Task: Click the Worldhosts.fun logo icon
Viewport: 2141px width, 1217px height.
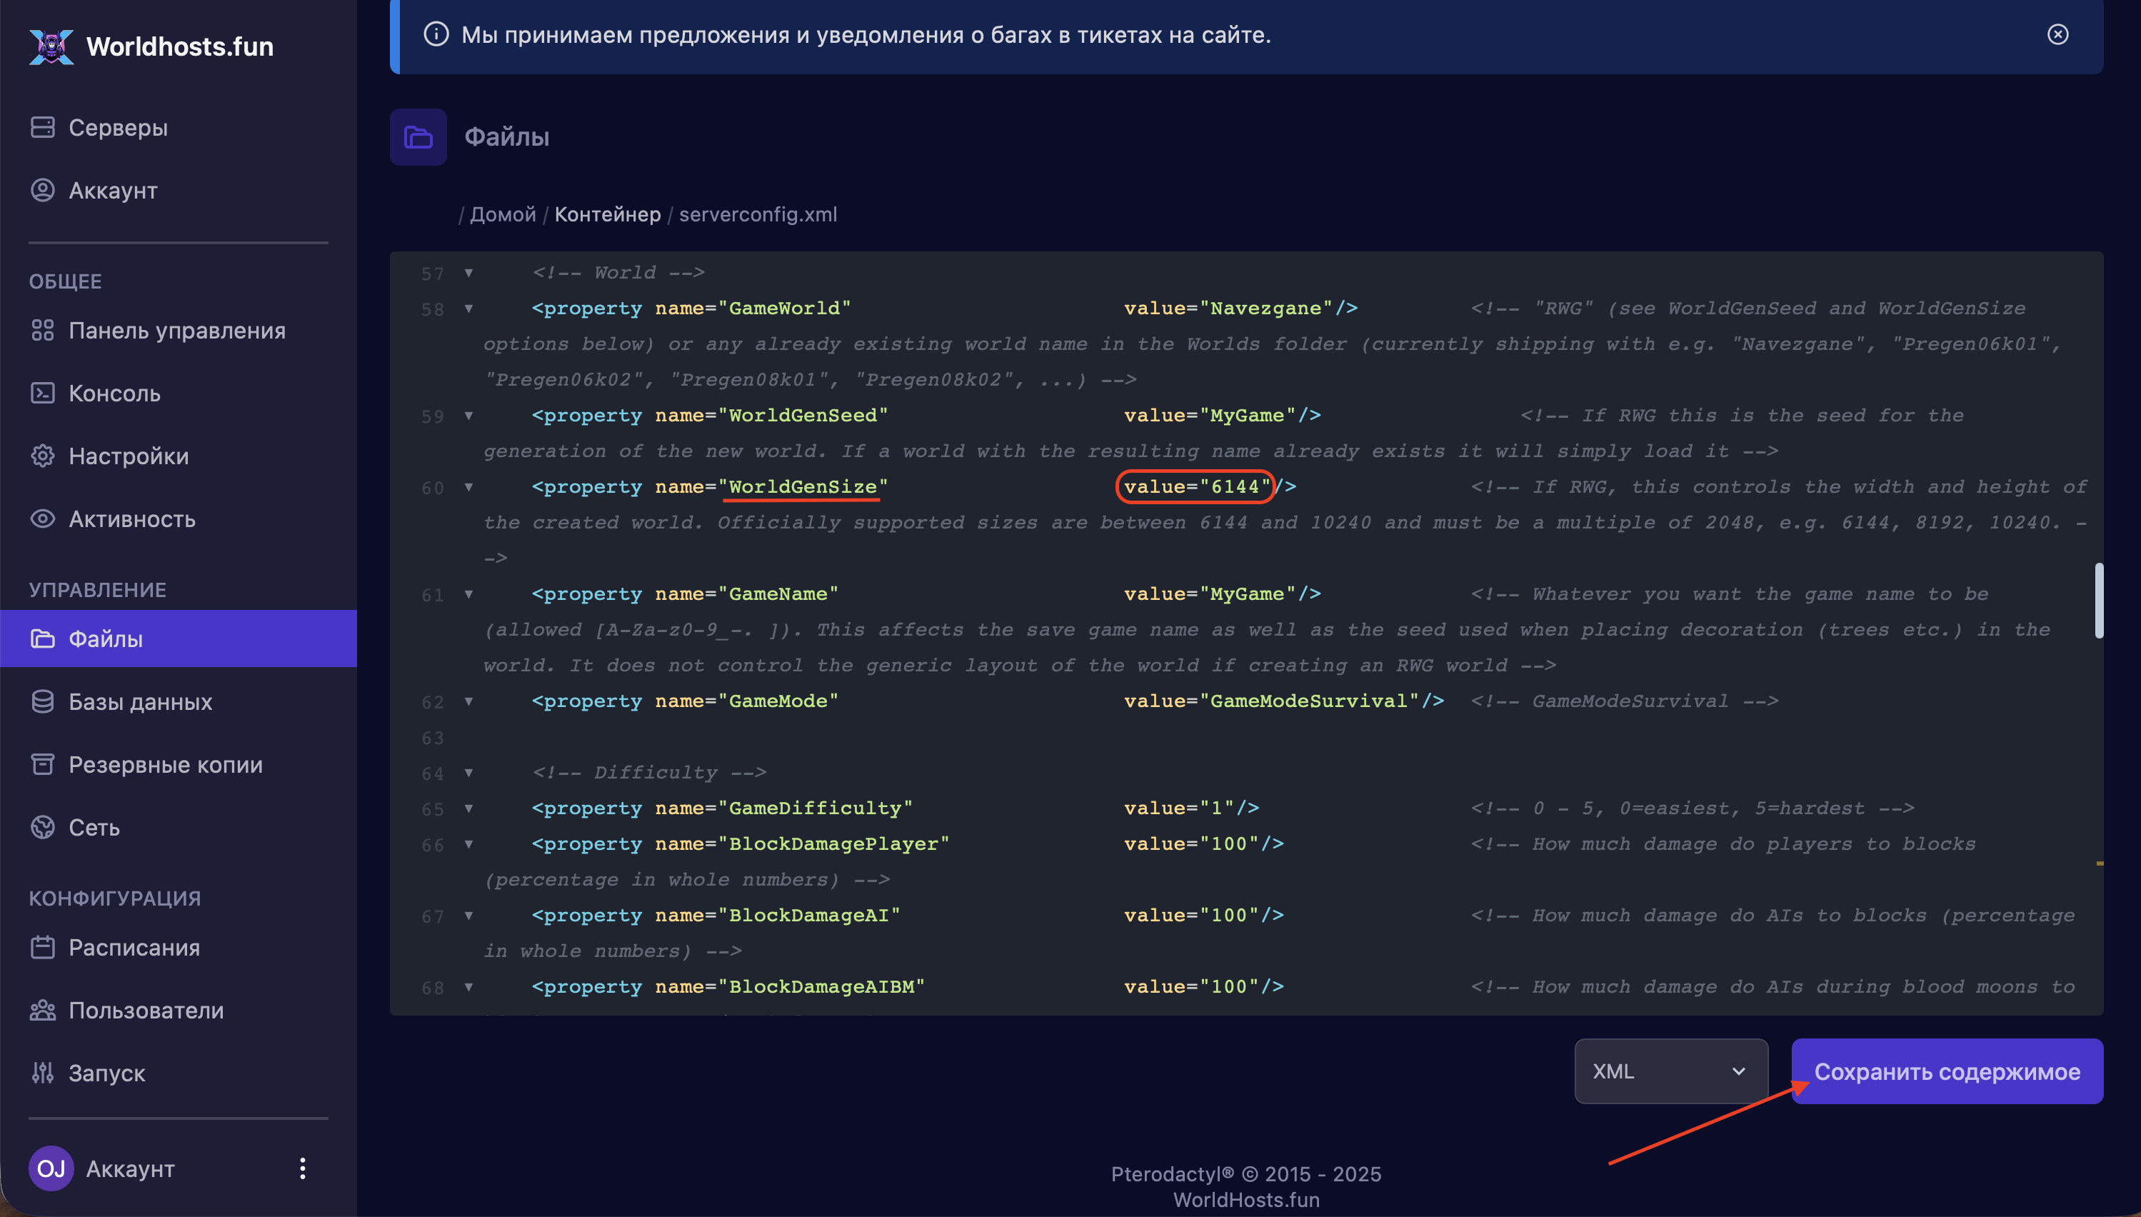Action: coord(51,46)
